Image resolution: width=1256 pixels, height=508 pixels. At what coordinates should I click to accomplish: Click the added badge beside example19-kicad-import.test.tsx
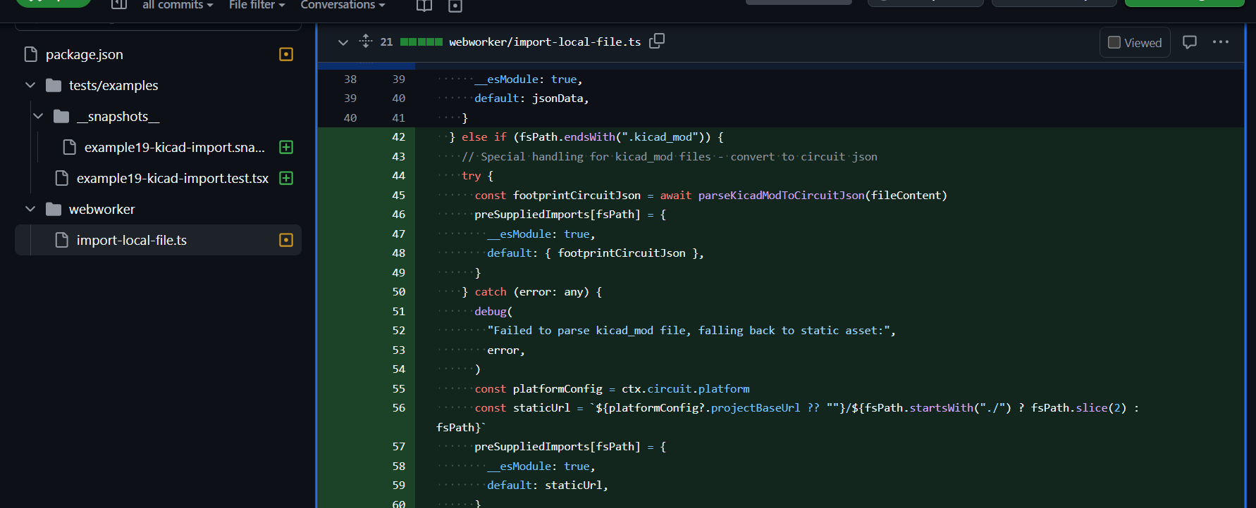pyautogui.click(x=286, y=178)
